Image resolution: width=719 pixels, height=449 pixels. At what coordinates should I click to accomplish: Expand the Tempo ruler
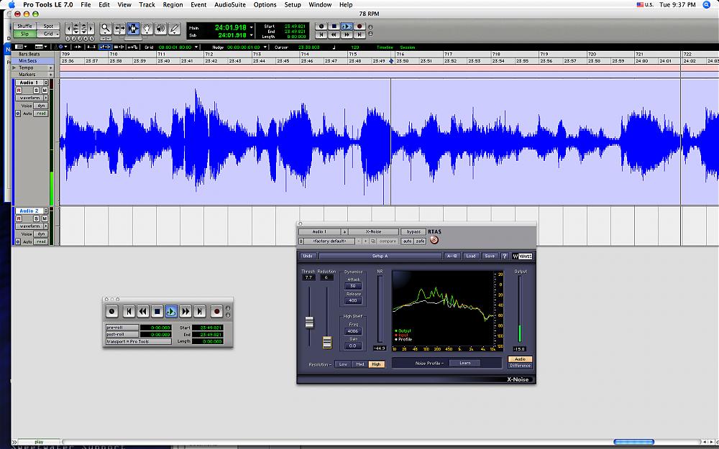(14, 68)
